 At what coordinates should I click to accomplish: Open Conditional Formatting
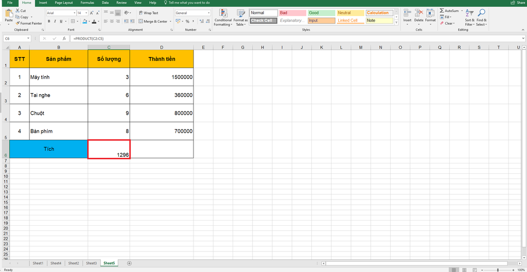pos(223,17)
